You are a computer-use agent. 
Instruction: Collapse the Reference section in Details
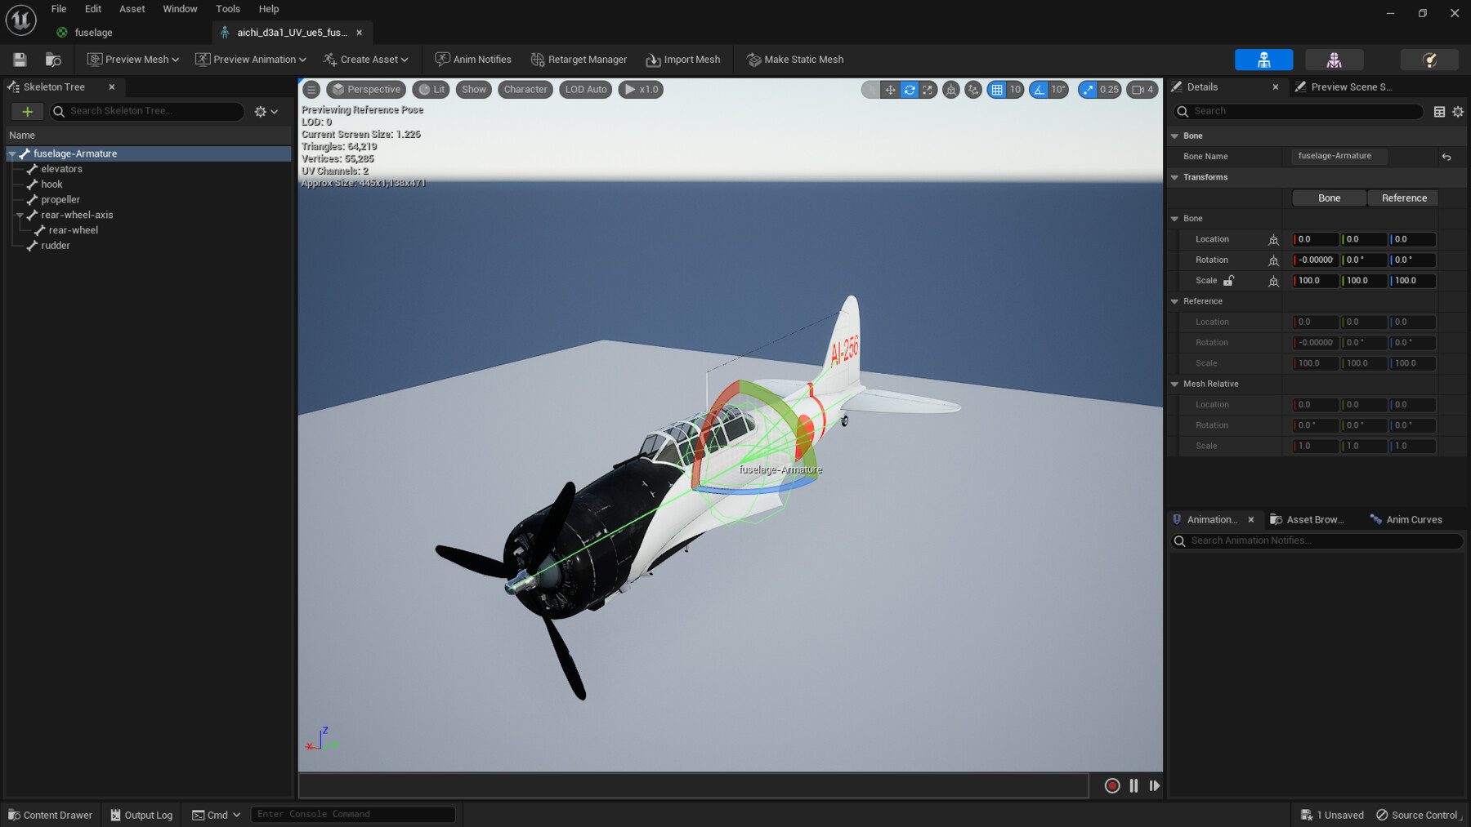click(1175, 301)
